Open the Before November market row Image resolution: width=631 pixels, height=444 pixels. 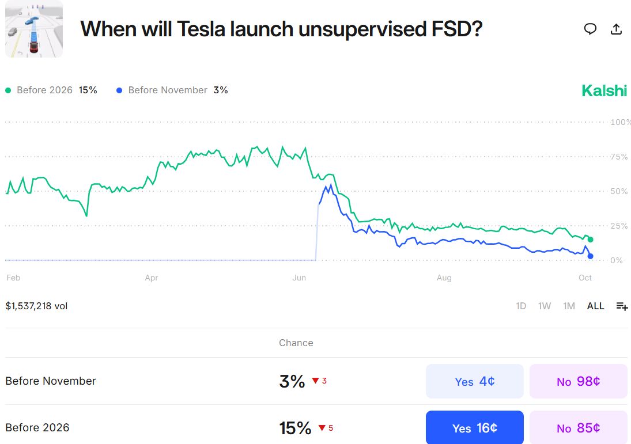click(x=51, y=381)
